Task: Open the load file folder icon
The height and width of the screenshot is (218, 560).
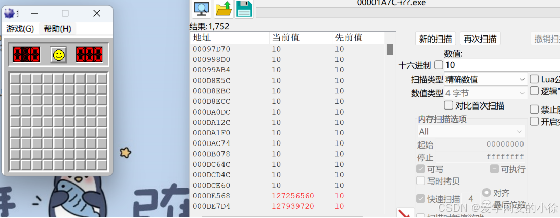Action: coord(223,9)
